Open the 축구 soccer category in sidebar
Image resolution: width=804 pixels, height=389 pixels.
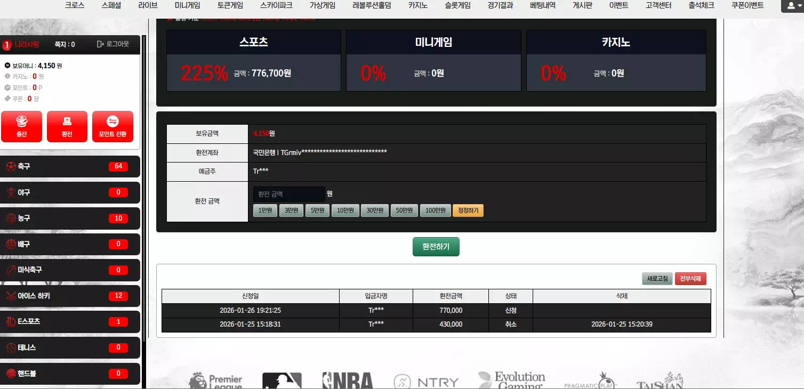(70, 166)
